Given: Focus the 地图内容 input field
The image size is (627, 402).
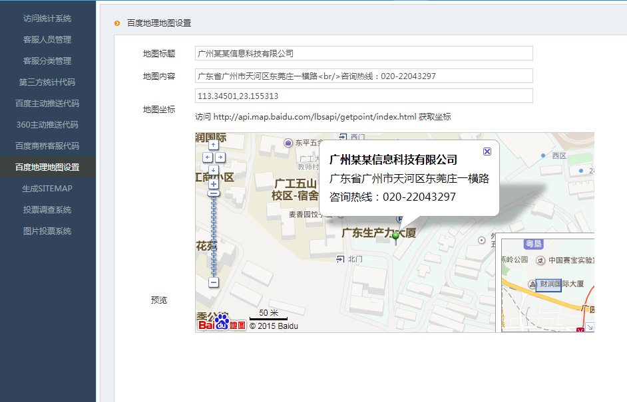Looking at the screenshot, I should click(x=364, y=76).
